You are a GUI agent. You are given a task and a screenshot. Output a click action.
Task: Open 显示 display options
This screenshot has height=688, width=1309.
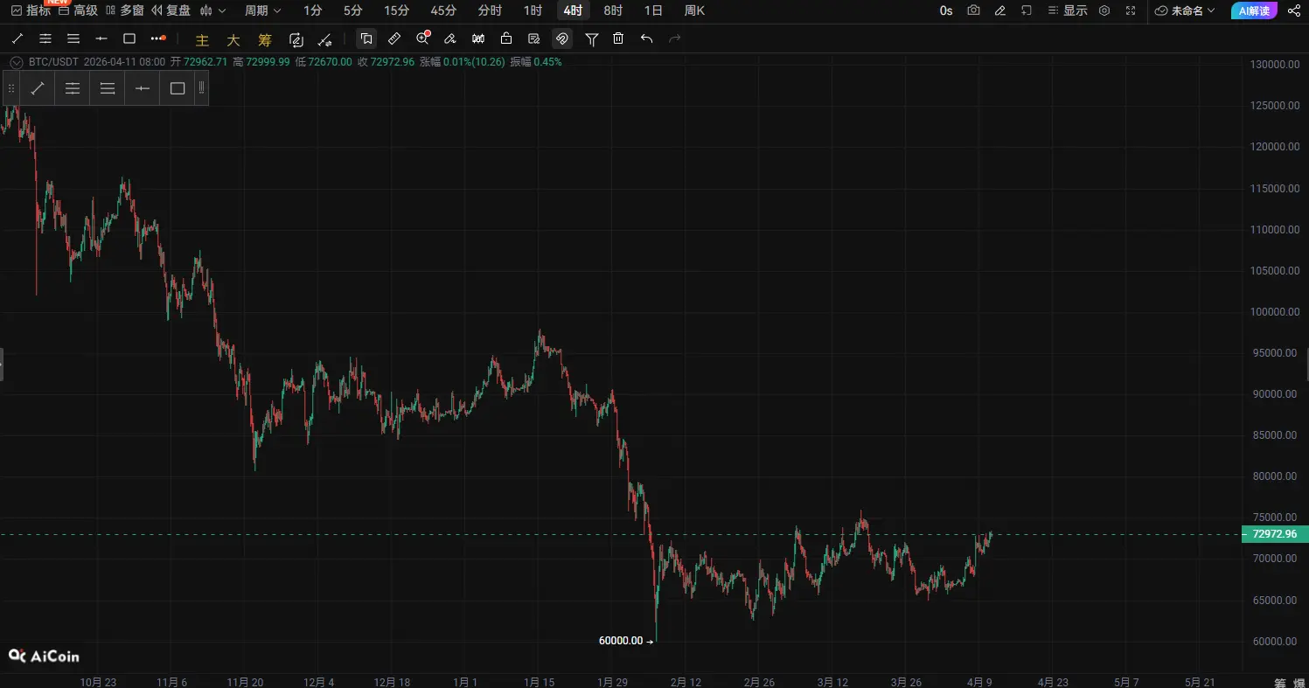(x=1067, y=10)
